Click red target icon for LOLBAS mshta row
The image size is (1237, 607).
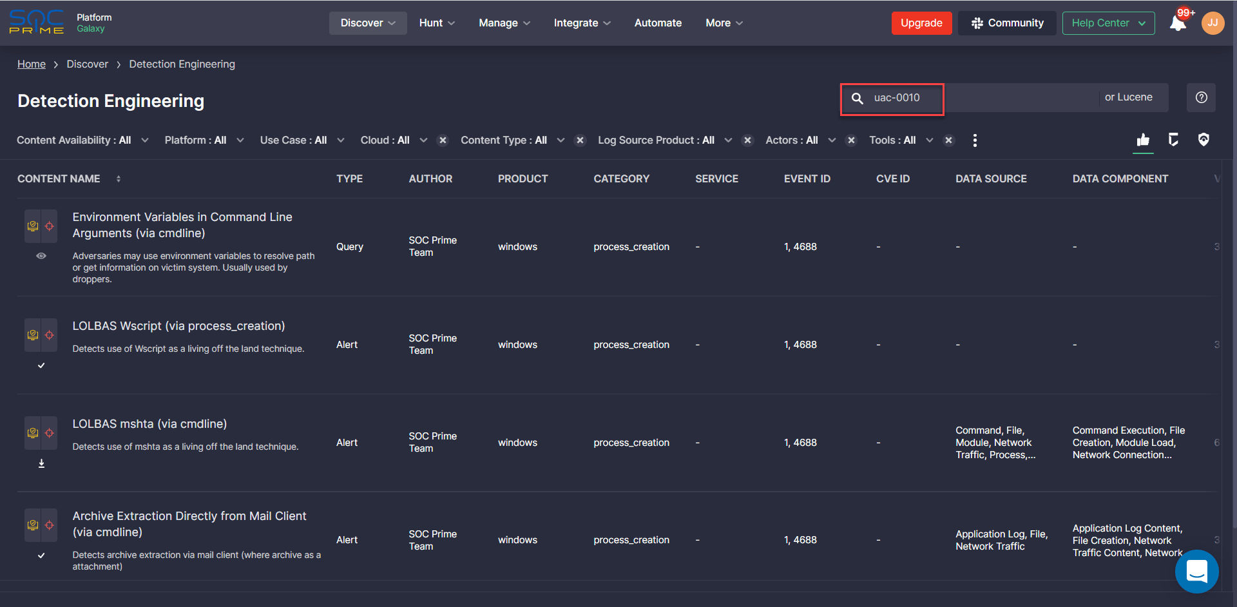tap(50, 433)
